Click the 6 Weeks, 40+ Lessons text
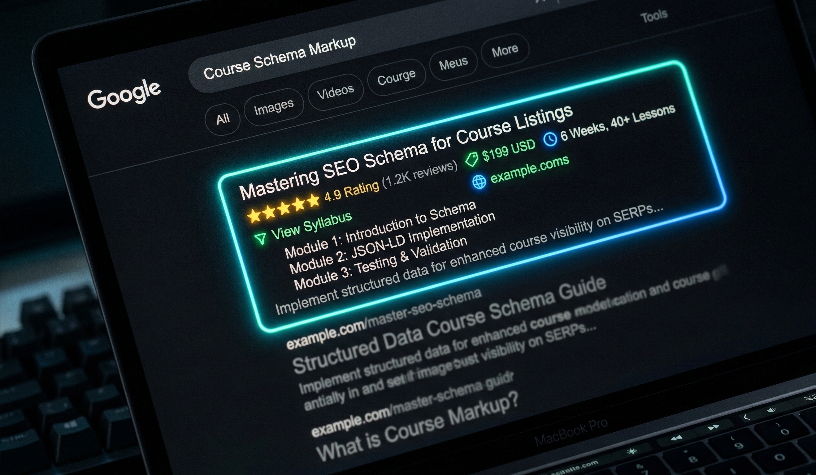 point(618,122)
